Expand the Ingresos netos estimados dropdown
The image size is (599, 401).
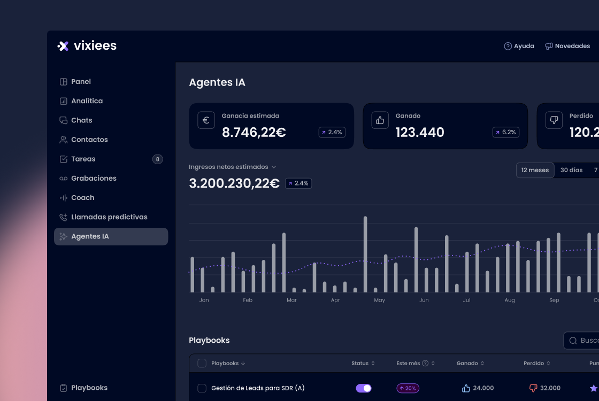(x=274, y=167)
